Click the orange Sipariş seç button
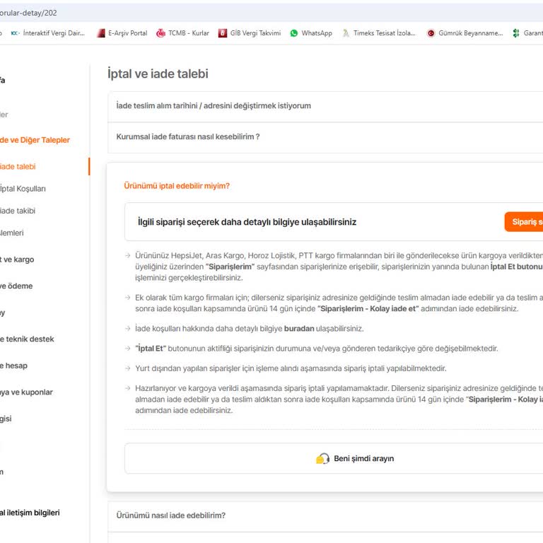The width and height of the screenshot is (543, 543). pyautogui.click(x=524, y=221)
